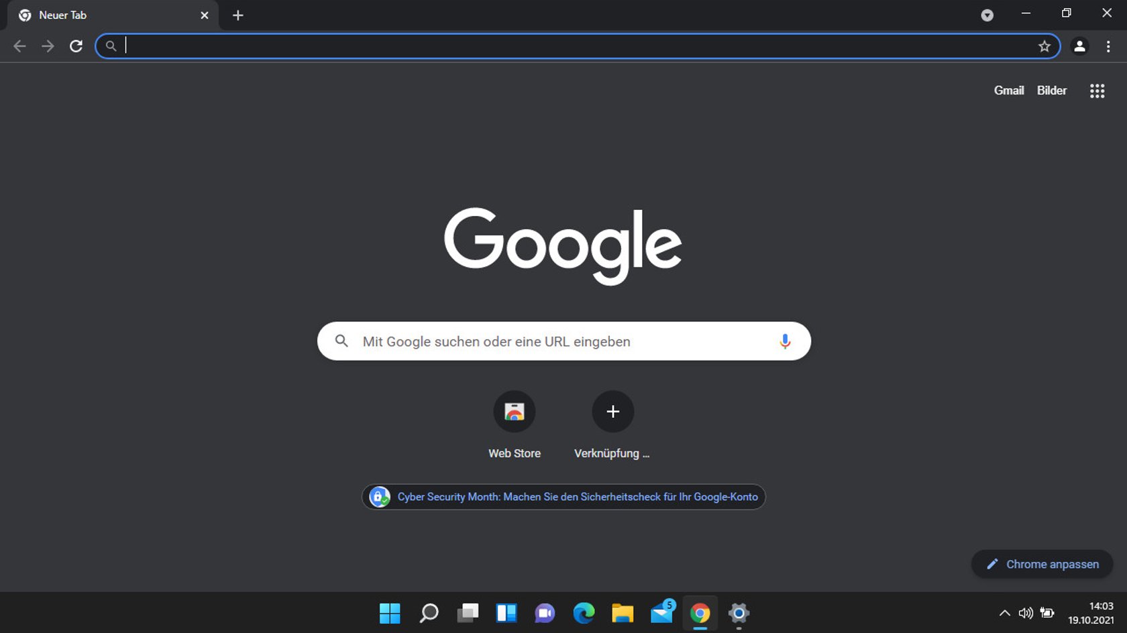The image size is (1127, 633).
Task: Go forward using the forward arrow
Action: [x=48, y=46]
